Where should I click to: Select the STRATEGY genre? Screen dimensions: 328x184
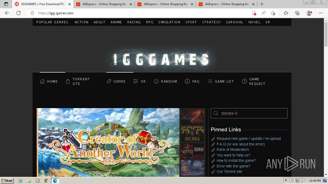click(x=211, y=22)
